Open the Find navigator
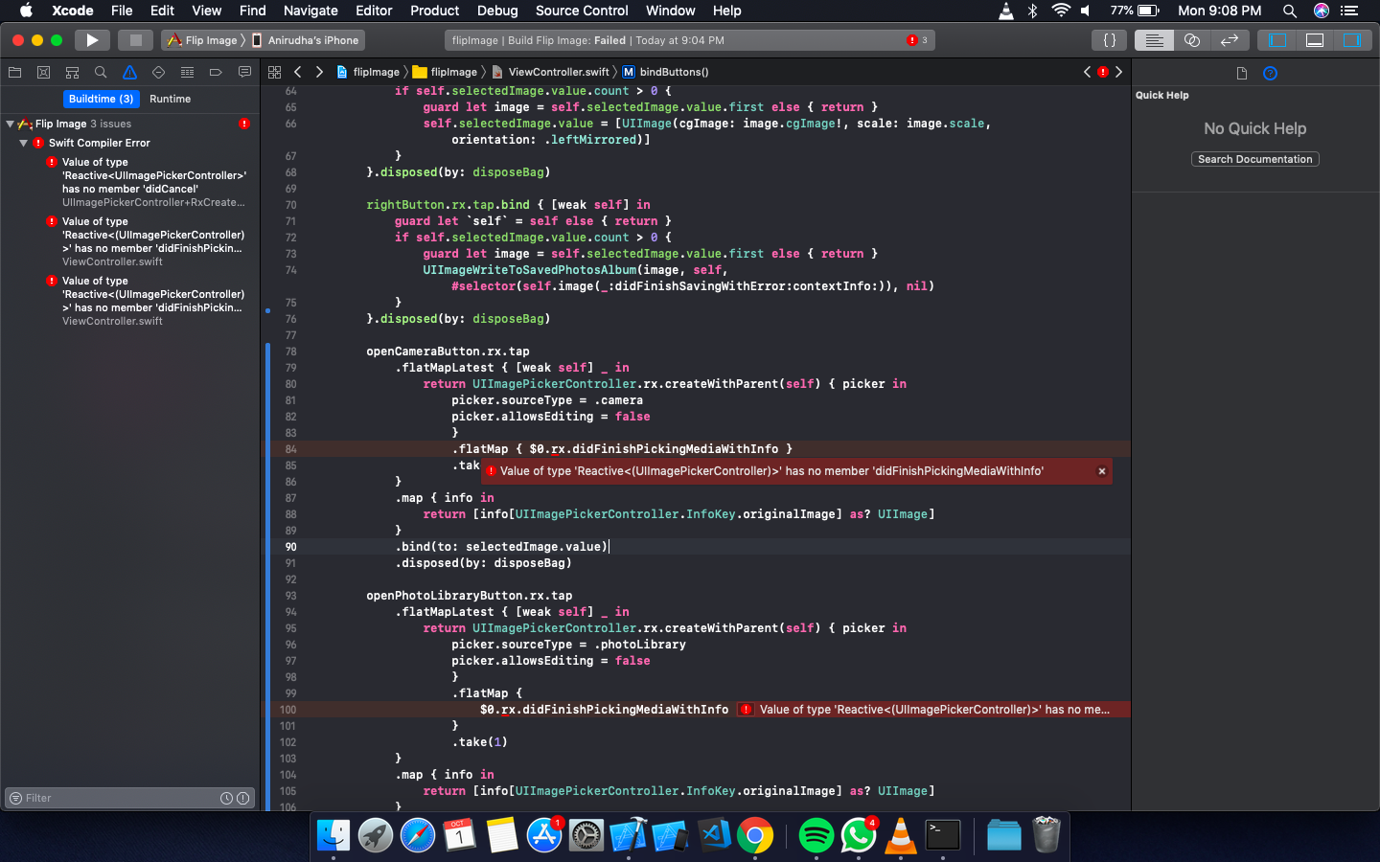 click(100, 72)
